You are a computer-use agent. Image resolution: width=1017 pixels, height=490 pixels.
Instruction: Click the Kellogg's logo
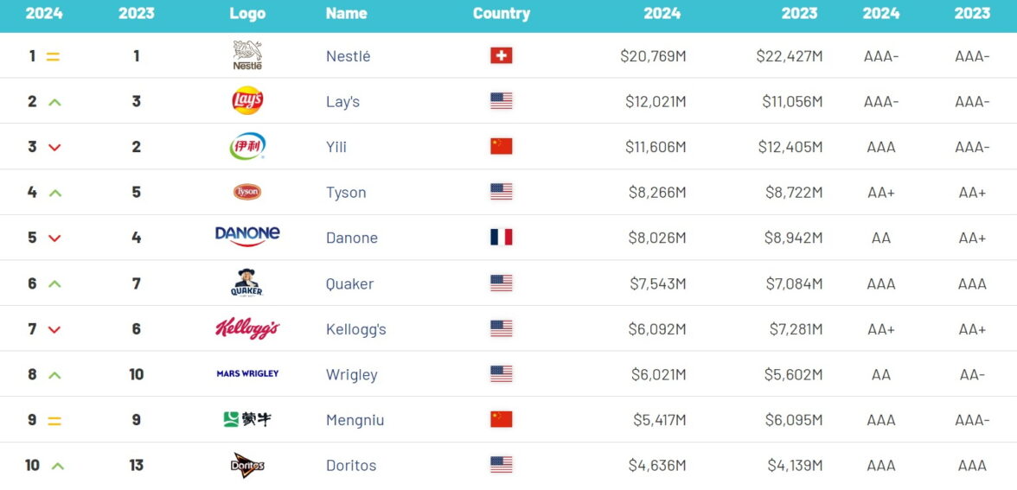tap(247, 328)
